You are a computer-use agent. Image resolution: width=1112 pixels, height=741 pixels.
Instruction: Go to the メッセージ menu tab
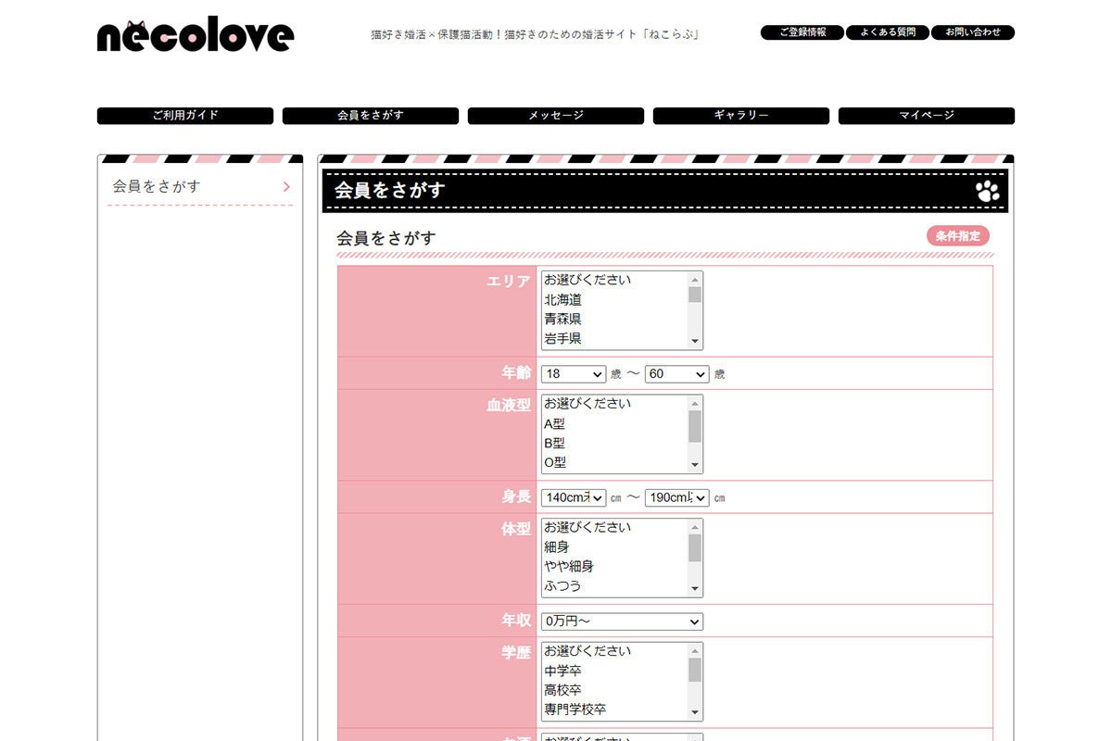(x=556, y=116)
